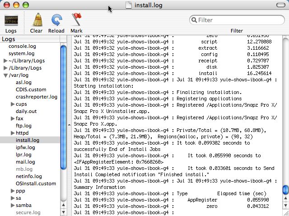Click the 'Summary Information' line
The height and width of the screenshot is (216, 289).
tap(99, 187)
